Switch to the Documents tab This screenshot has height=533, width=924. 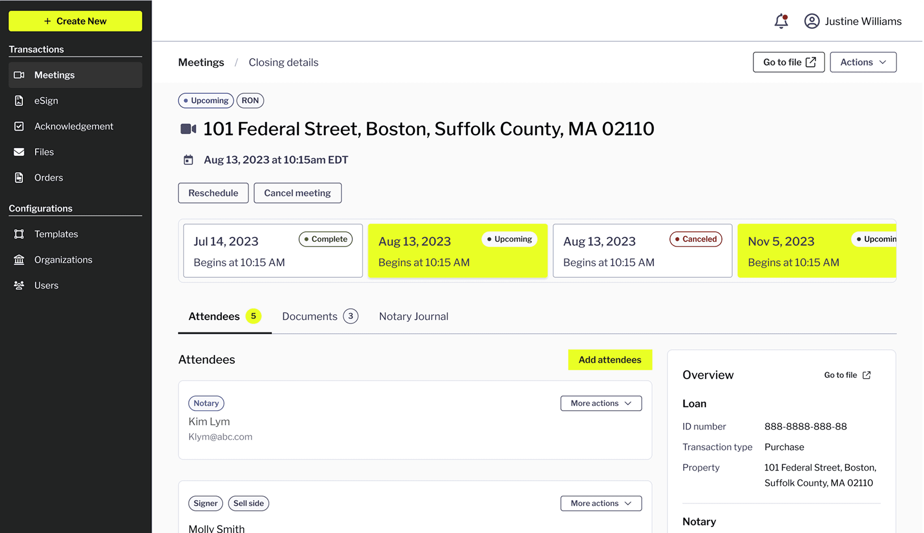319,316
